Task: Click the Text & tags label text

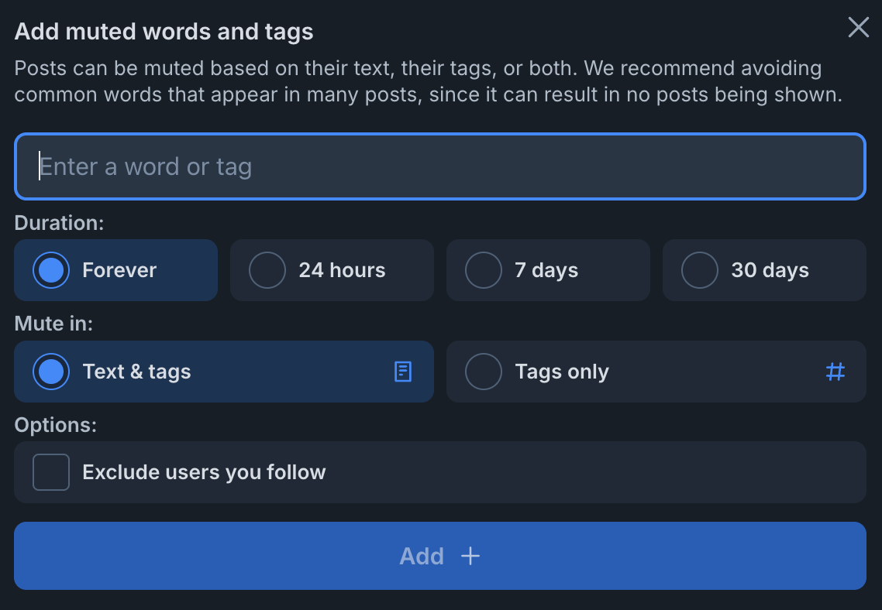Action: pos(136,372)
